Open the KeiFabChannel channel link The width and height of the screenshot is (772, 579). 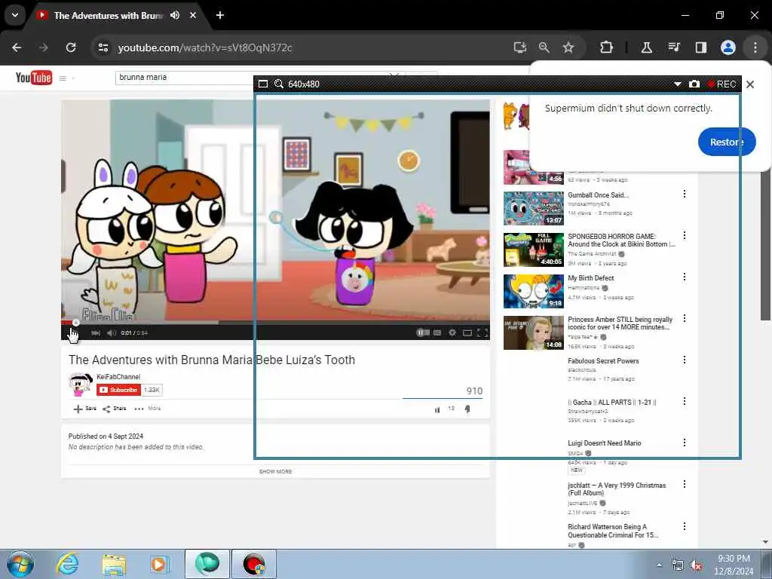pos(118,377)
